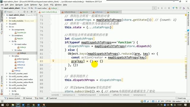Open the Tools menu
Image resolution: width=190 pixels, height=107 pixels.
(x=46, y=5)
